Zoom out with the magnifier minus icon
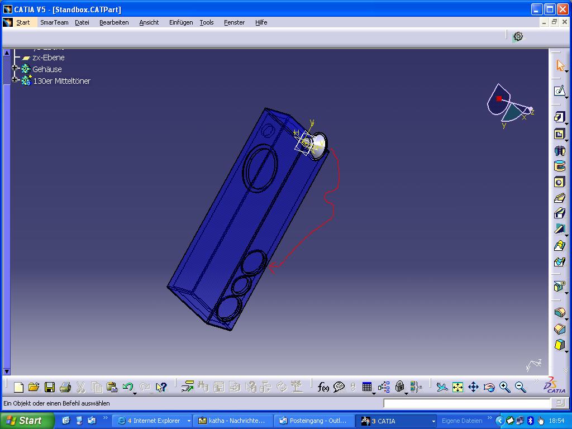 (521, 387)
